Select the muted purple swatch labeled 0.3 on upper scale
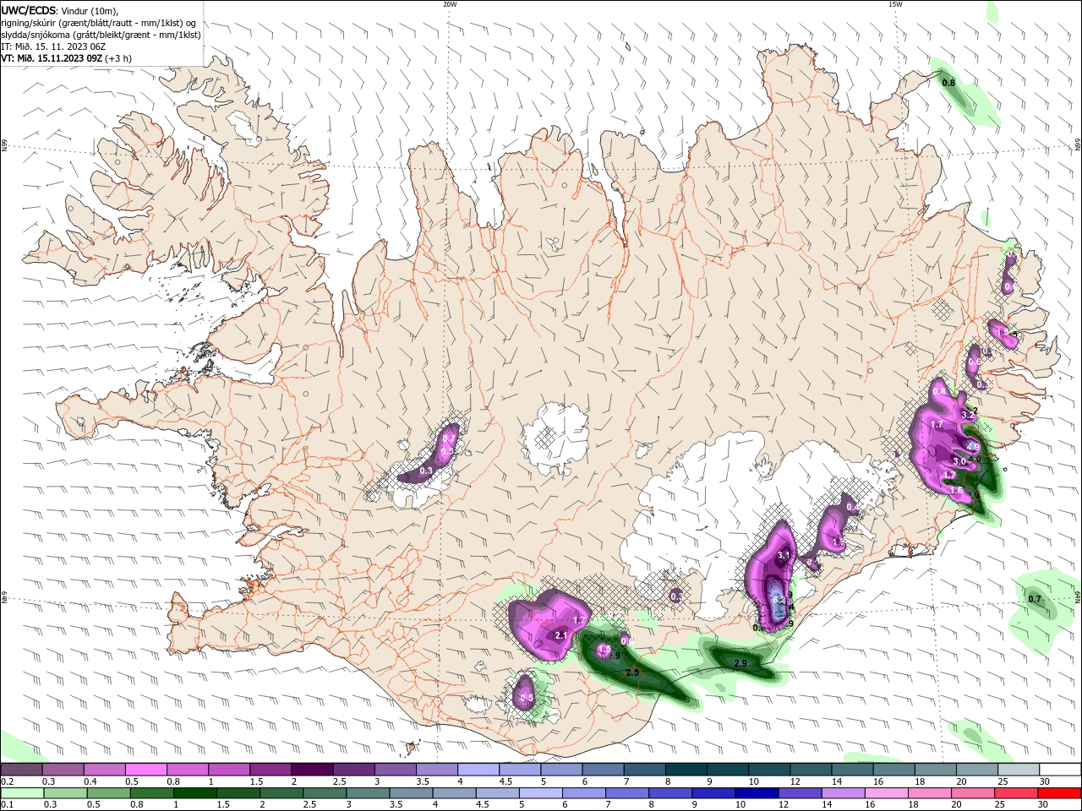 (x=63, y=770)
